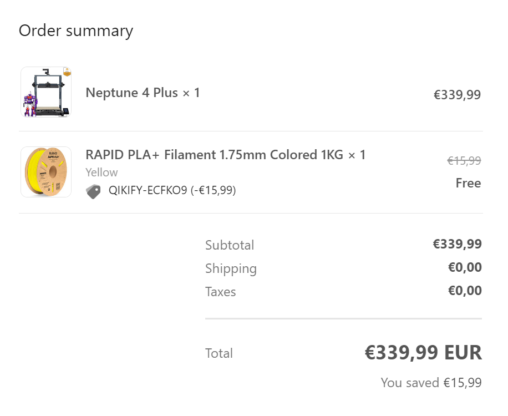508x416 pixels.
Task: Click the orange award badge on printer image
Action: [x=67, y=72]
